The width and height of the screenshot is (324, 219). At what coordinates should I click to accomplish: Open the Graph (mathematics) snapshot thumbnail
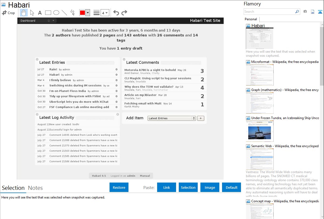pyautogui.click(x=260, y=103)
